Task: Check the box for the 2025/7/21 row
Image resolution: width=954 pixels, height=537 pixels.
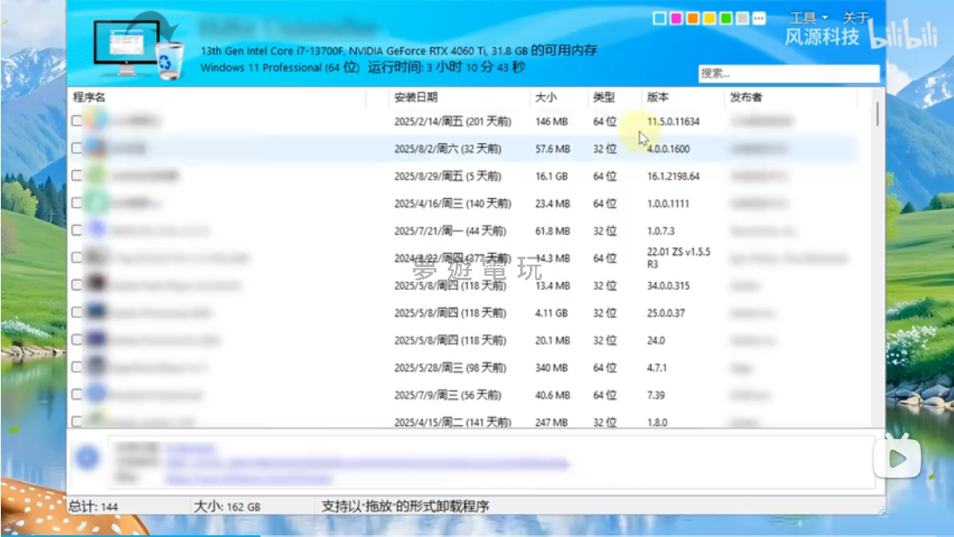Action: [77, 231]
